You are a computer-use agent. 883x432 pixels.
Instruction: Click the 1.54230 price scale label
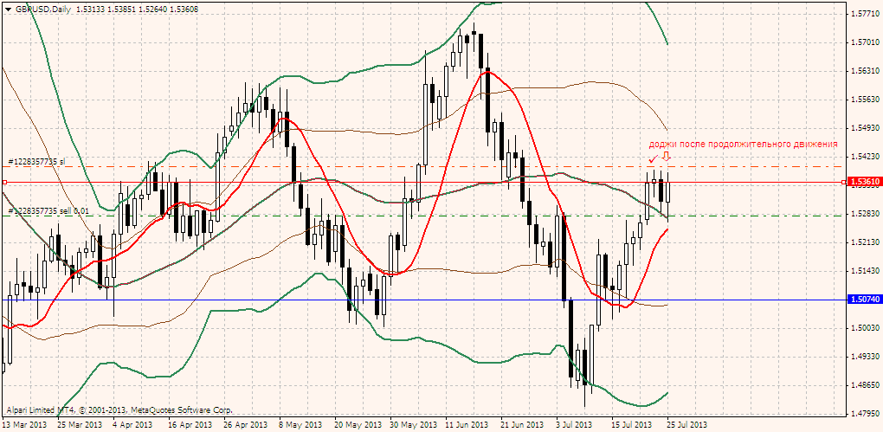[866, 156]
